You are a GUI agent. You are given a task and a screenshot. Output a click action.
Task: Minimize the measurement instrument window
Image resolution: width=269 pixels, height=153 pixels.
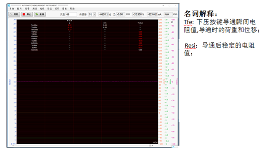(x=164, y=5)
